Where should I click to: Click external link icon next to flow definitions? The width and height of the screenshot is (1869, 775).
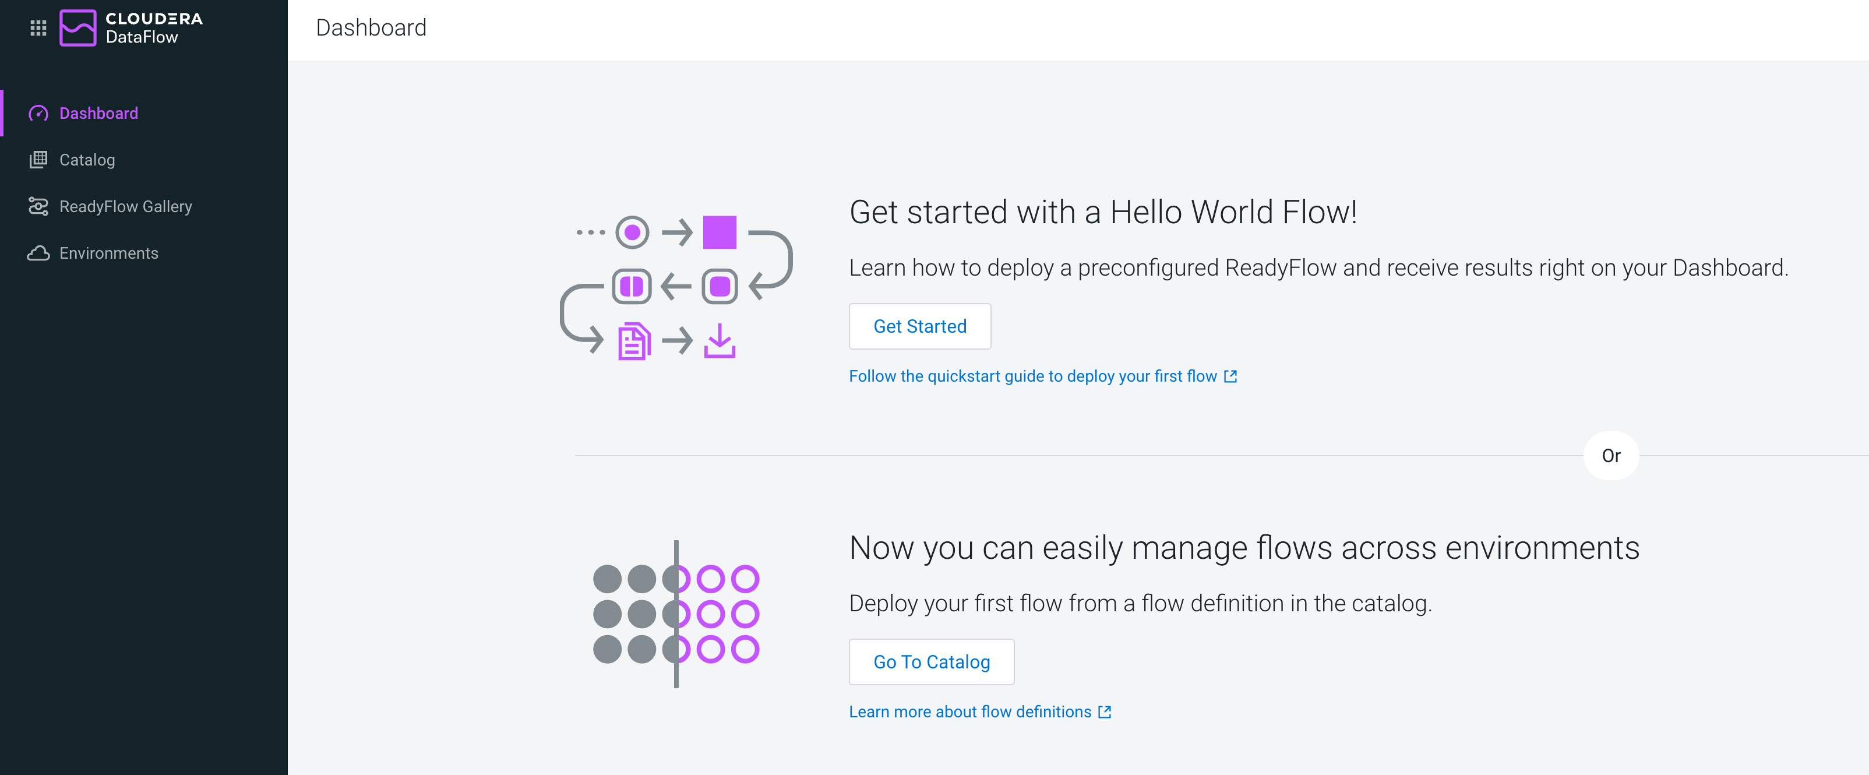pyautogui.click(x=1104, y=712)
